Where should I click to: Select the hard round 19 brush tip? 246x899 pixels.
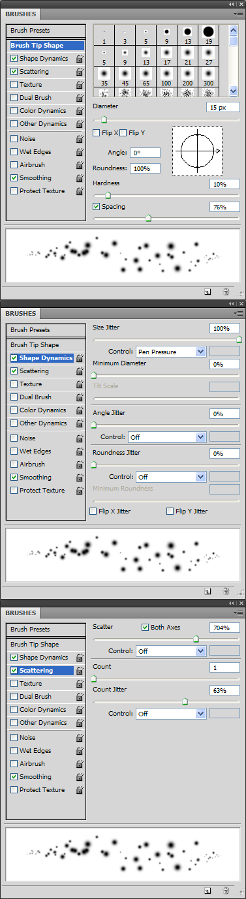pos(209,34)
